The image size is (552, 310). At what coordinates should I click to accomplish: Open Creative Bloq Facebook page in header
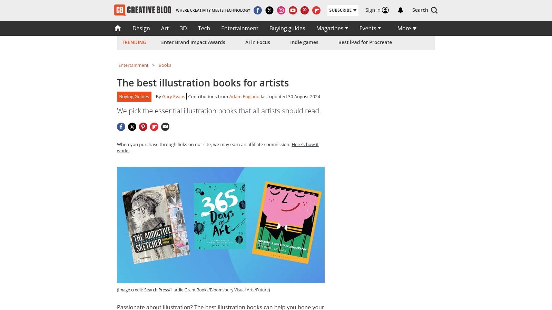258,10
